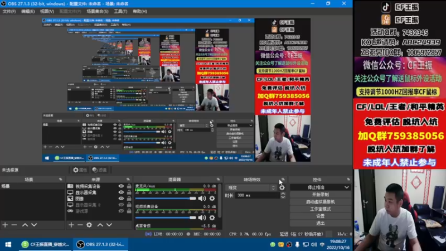Open the network icon in the system tray
Viewport: 446px width, 251px height.
tap(306, 244)
